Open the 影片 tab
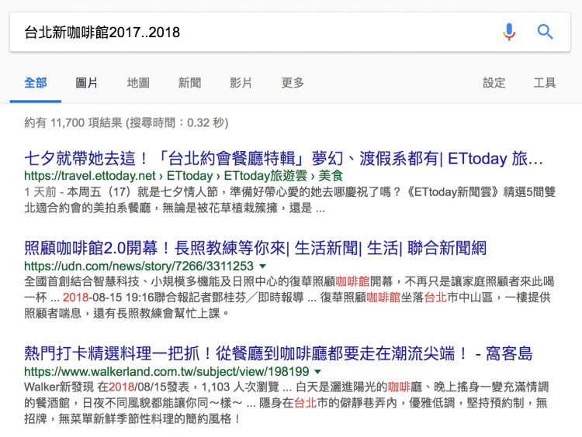Viewport: 582px width, 437px height. coord(241,83)
